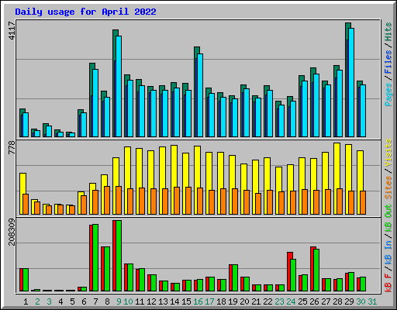Click day 11 on the x-axis
The width and height of the screenshot is (397, 310).
coord(140,301)
